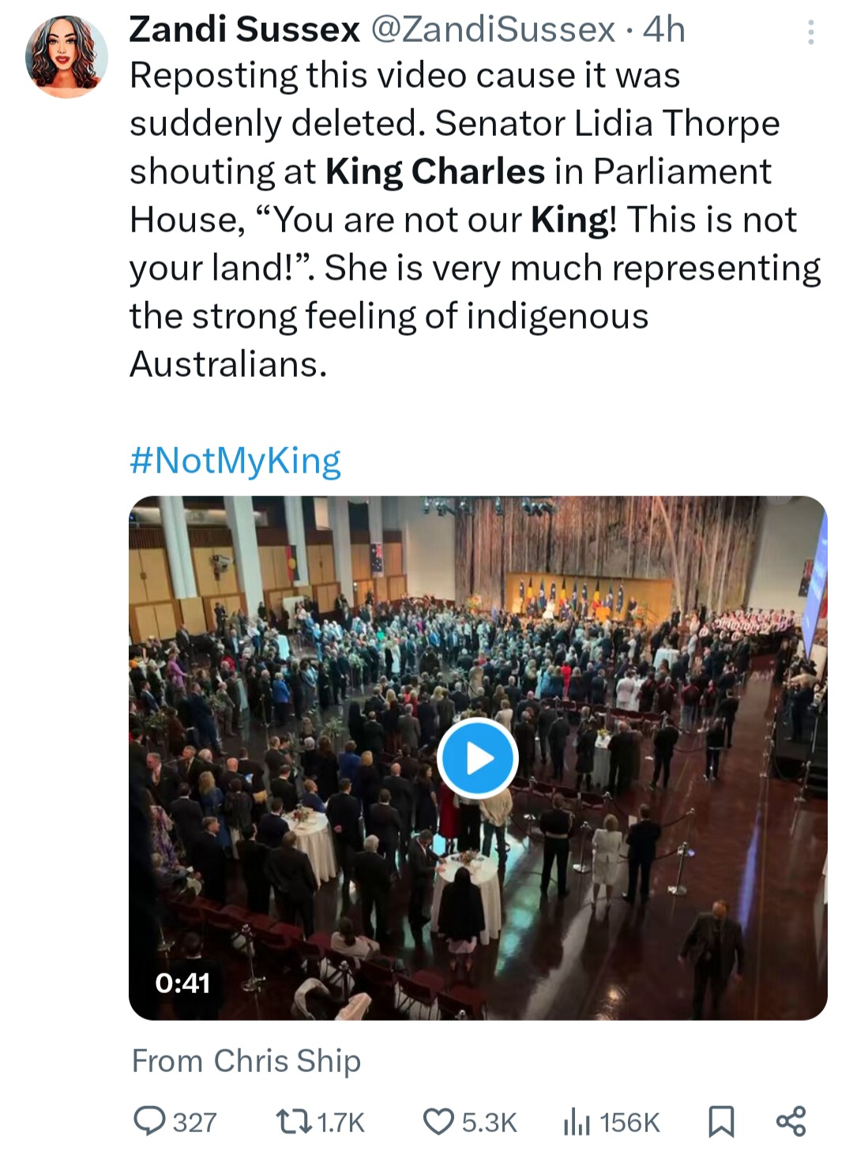
Task: Click the 0:41 video duration badge
Action: click(182, 983)
